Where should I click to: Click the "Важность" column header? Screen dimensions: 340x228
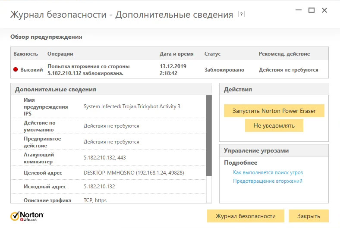(25, 54)
